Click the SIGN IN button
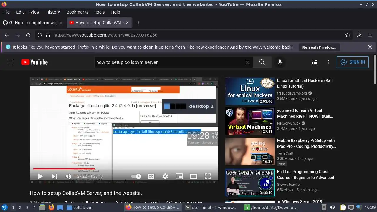Screen dimensions: 377x212 353,62
